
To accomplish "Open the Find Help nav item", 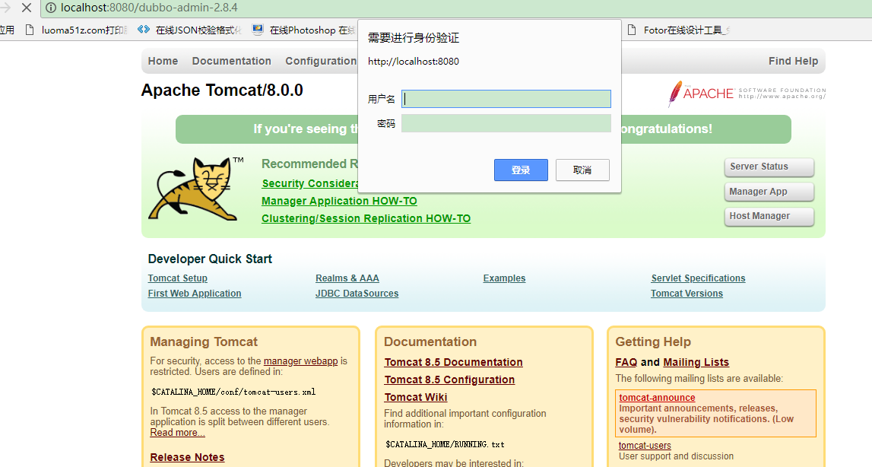I will click(793, 62).
